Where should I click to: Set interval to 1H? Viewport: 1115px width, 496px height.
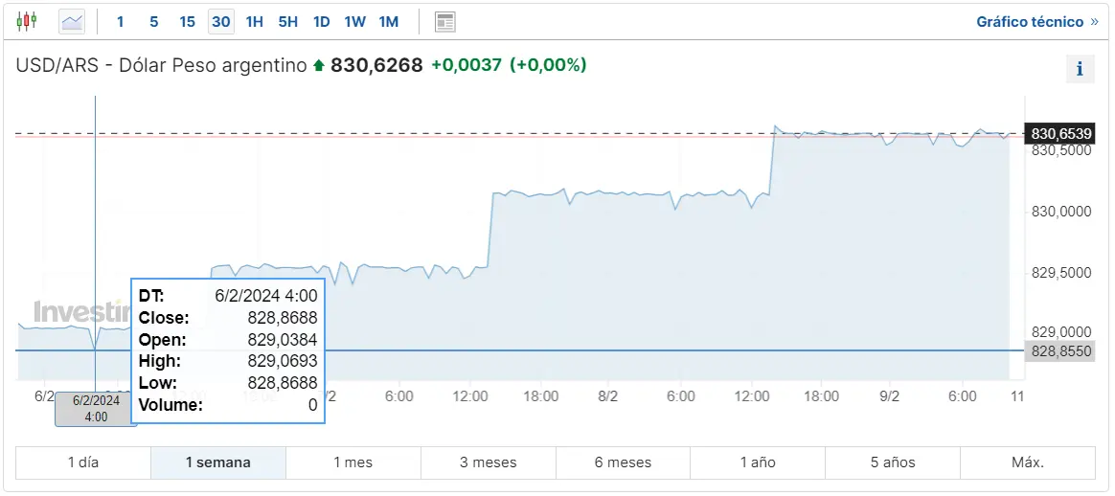coord(255,21)
